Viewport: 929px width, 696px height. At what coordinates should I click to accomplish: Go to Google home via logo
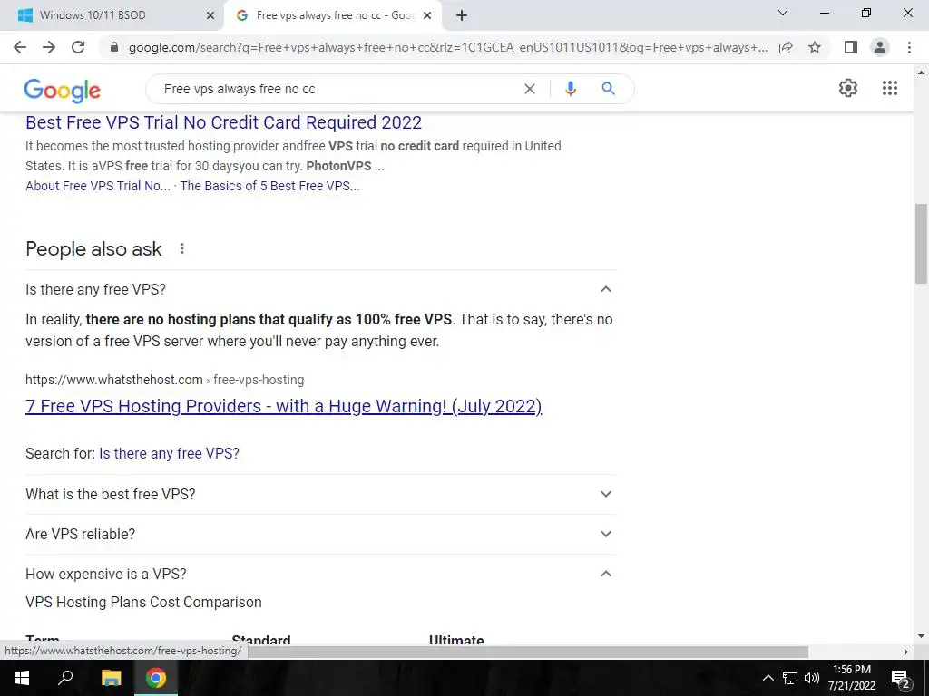click(63, 91)
